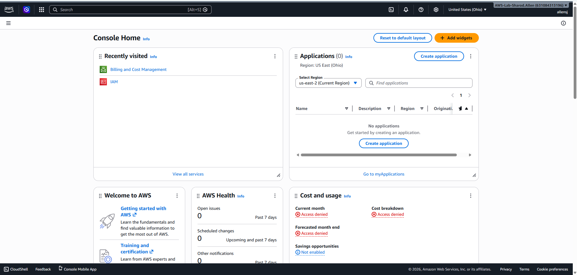Open the services grid menu icon

[x=42, y=10]
